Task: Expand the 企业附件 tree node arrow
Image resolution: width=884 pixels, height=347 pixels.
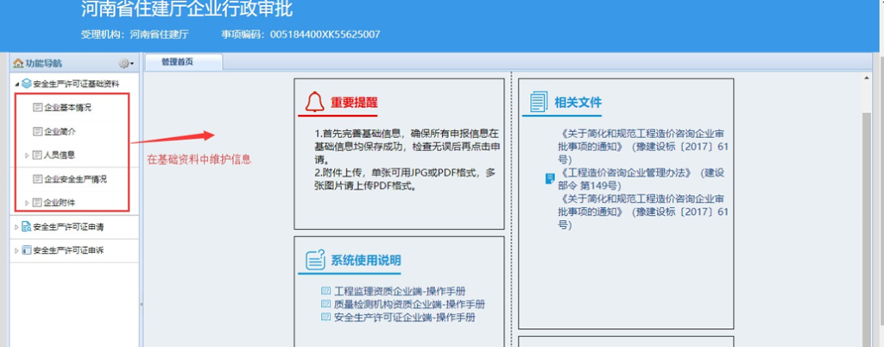Action: (27, 203)
